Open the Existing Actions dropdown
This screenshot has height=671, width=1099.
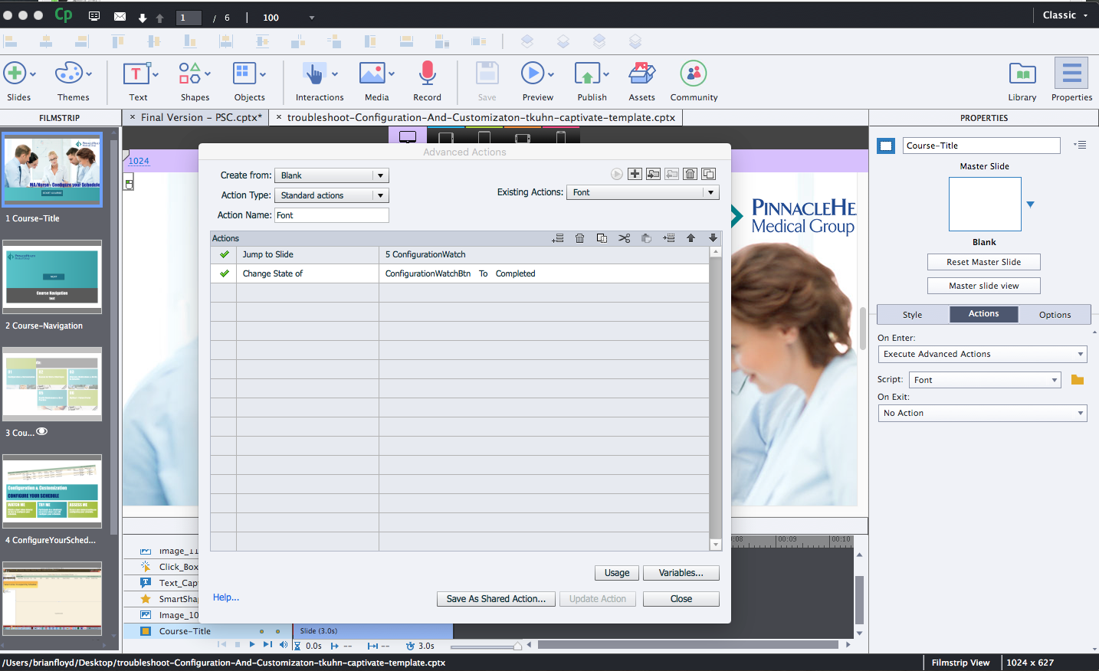pyautogui.click(x=642, y=192)
